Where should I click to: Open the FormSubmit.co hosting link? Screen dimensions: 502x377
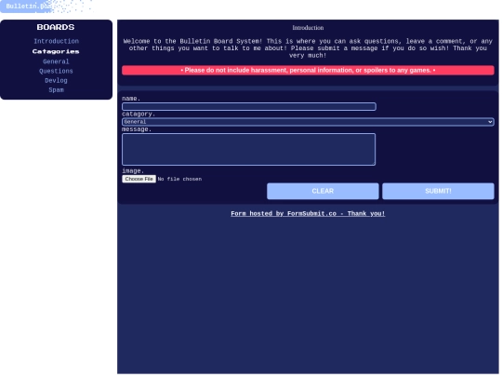[308, 214]
